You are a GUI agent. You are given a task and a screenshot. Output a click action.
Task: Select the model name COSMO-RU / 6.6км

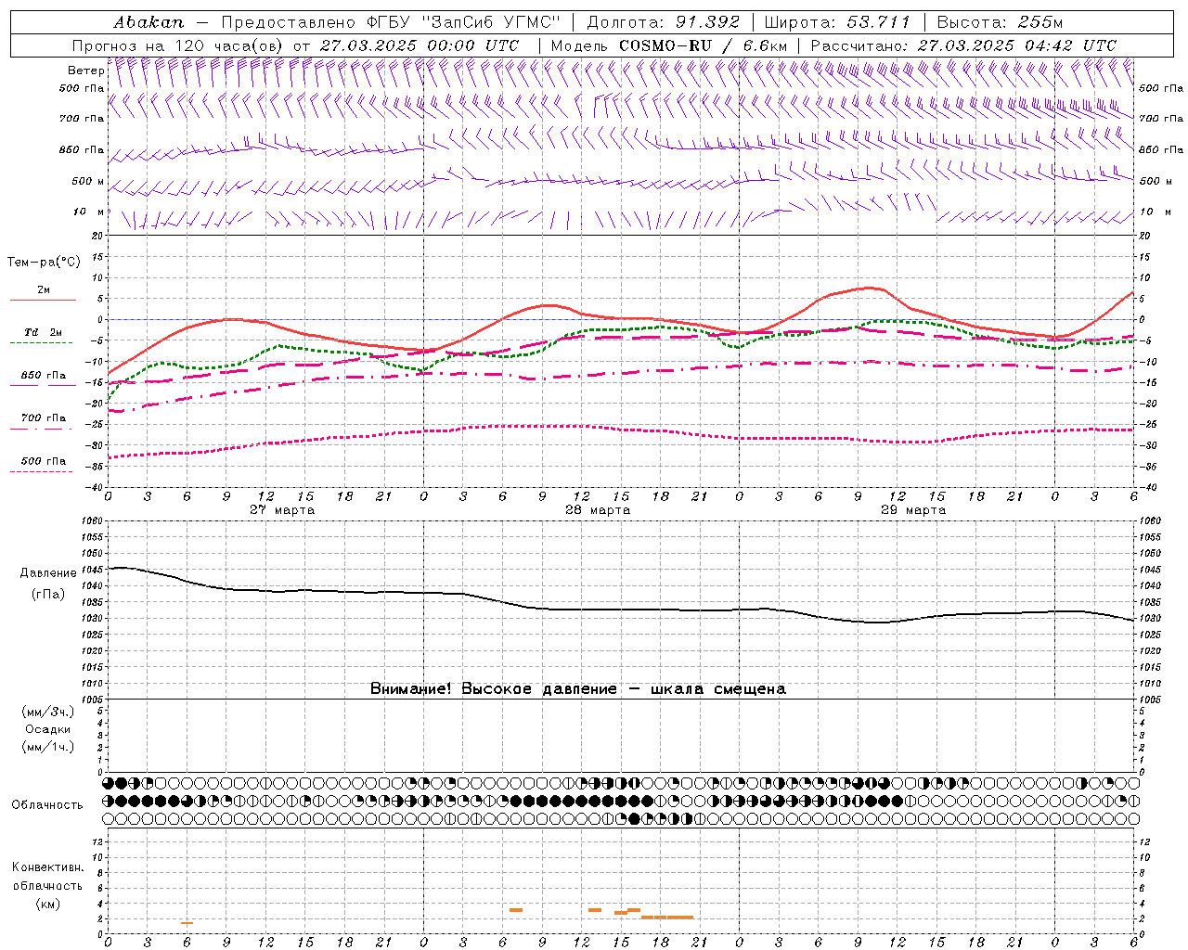[703, 45]
